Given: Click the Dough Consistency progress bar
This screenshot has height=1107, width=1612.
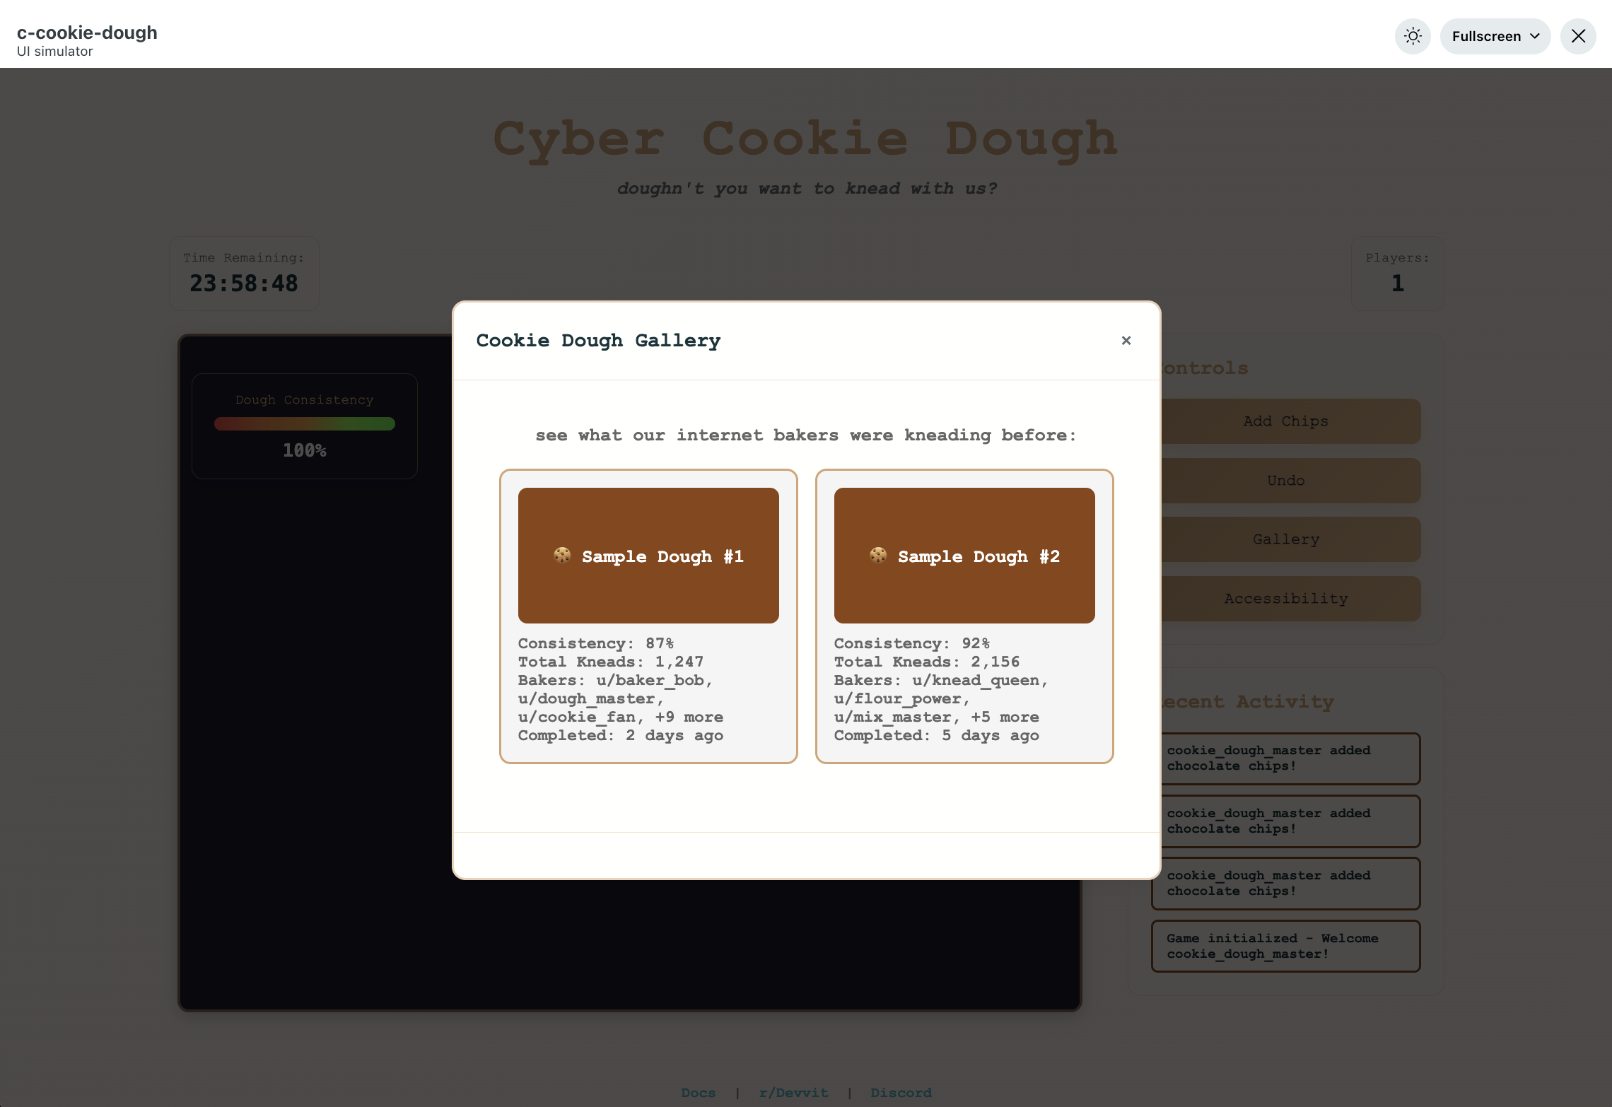Looking at the screenshot, I should pos(304,424).
